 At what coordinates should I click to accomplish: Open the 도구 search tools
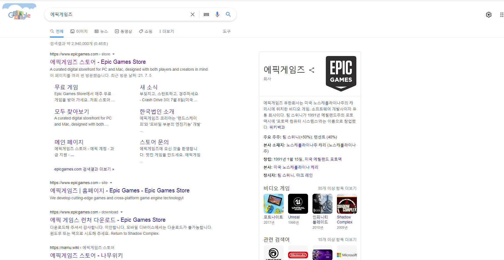(x=227, y=31)
